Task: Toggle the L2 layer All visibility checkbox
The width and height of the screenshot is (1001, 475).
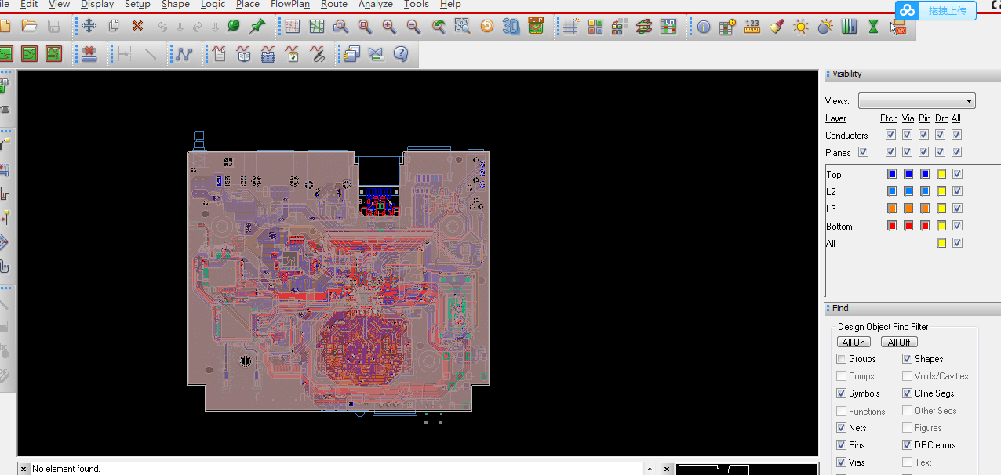Action: [957, 191]
